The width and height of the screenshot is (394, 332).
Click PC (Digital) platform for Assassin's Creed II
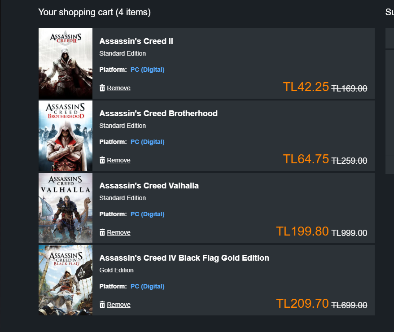147,70
